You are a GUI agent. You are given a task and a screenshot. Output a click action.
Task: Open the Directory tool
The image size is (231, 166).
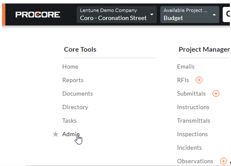click(x=75, y=107)
